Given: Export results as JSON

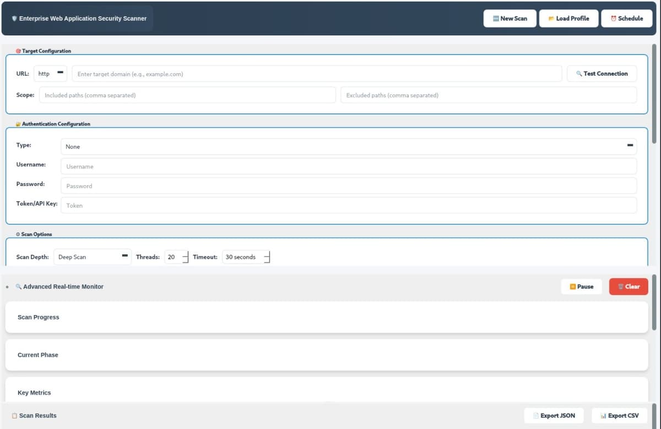Looking at the screenshot, I should (553, 416).
